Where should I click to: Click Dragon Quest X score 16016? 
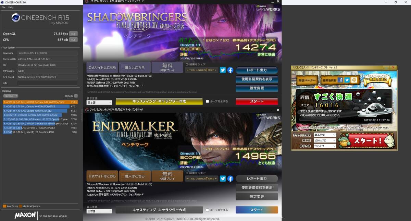(x=327, y=105)
